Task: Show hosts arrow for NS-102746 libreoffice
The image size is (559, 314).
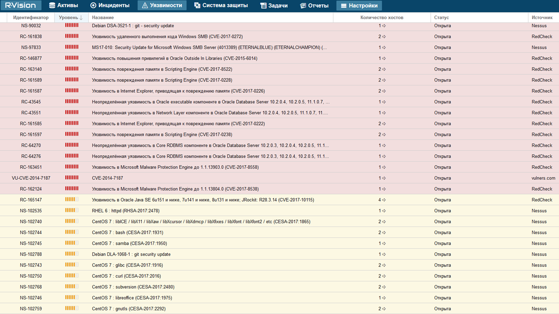Action: point(384,298)
